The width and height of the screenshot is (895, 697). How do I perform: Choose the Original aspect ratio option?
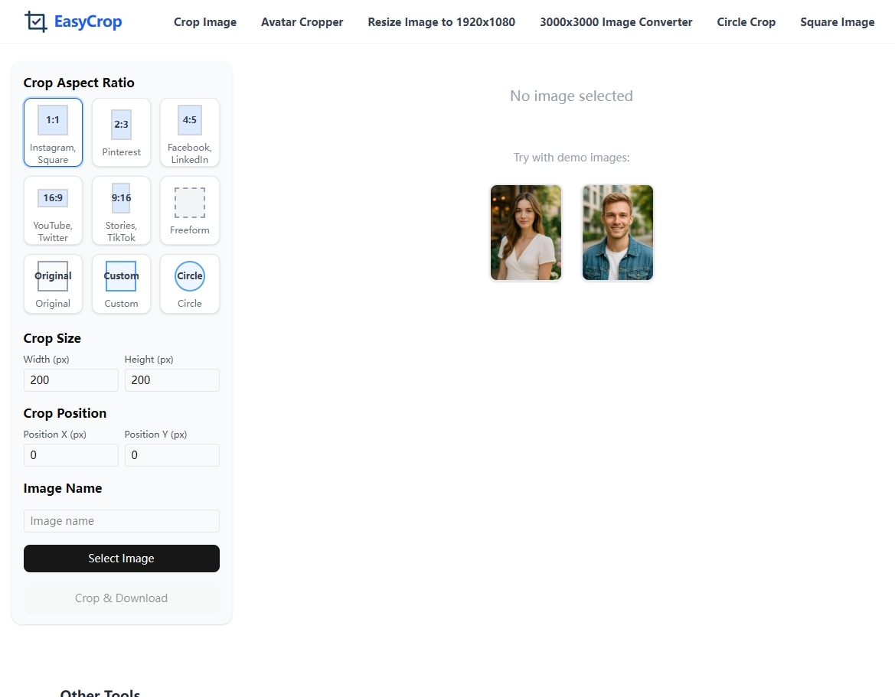[53, 284]
